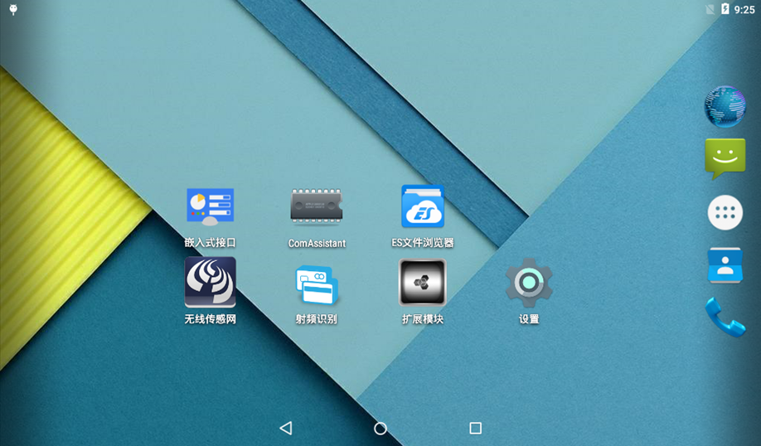Viewport: 761px width, 446px height.
Task: Tap the Android debug icon in status bar
Action: [x=13, y=10]
